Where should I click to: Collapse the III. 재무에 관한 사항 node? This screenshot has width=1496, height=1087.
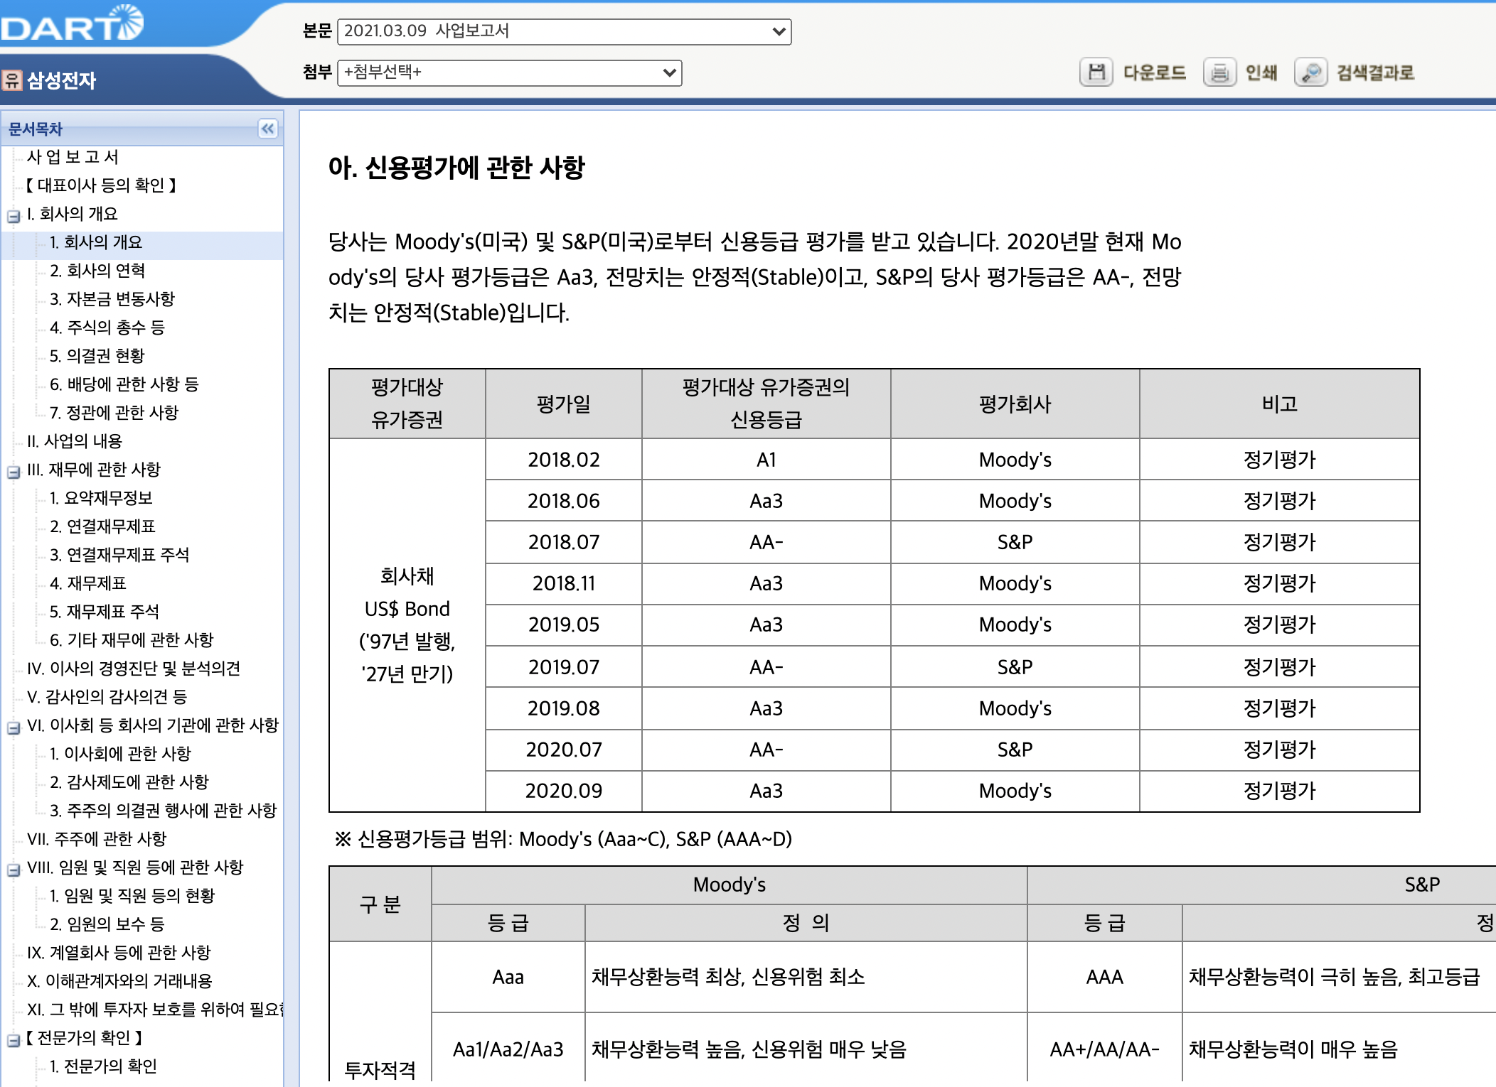(13, 472)
